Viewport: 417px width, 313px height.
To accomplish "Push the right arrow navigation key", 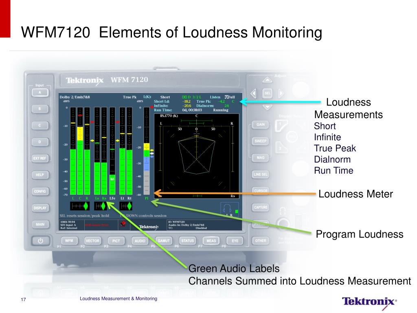I will 281,93.
